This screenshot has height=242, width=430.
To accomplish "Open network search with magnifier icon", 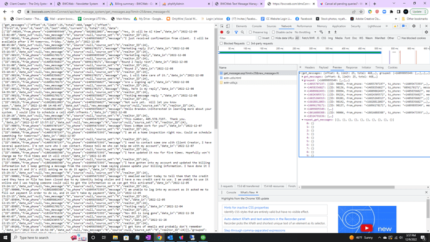I will click(242, 32).
